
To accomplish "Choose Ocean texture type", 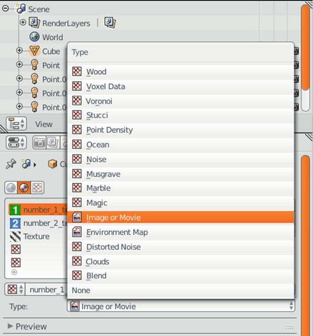I will pos(181,144).
